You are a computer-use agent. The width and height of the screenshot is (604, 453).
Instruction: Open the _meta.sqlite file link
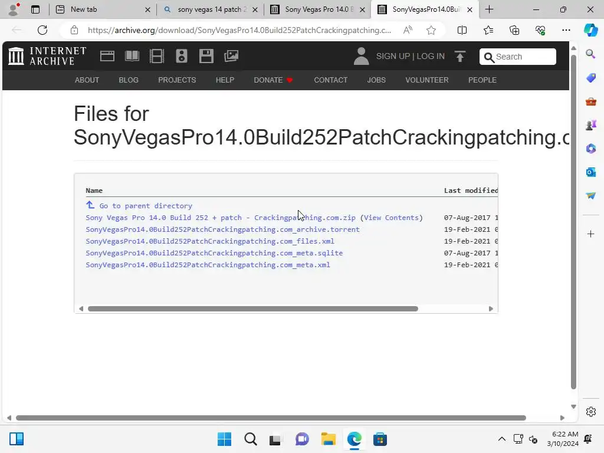[214, 253]
